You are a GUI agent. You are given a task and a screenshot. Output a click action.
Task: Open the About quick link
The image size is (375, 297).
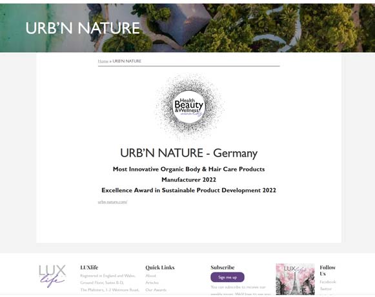pyautogui.click(x=150, y=276)
